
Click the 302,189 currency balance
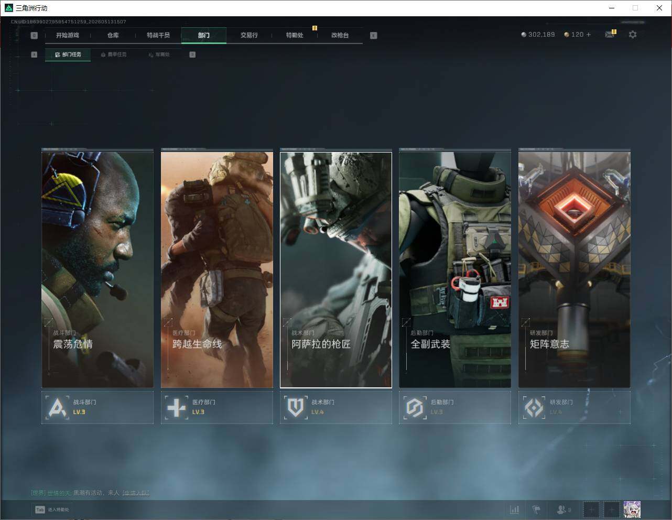[541, 35]
